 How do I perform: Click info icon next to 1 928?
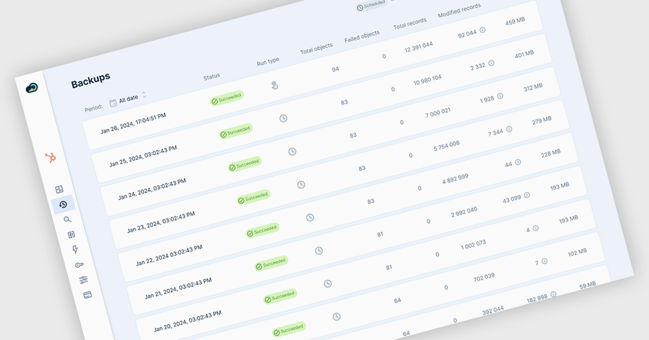500,96
